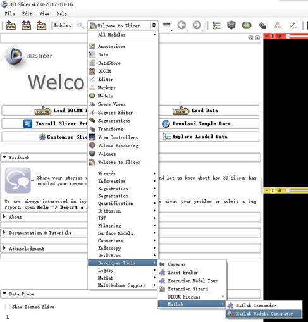Select DataStore module entry

click(123, 63)
